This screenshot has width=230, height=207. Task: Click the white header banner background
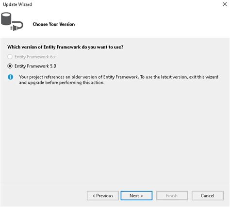click(146, 24)
